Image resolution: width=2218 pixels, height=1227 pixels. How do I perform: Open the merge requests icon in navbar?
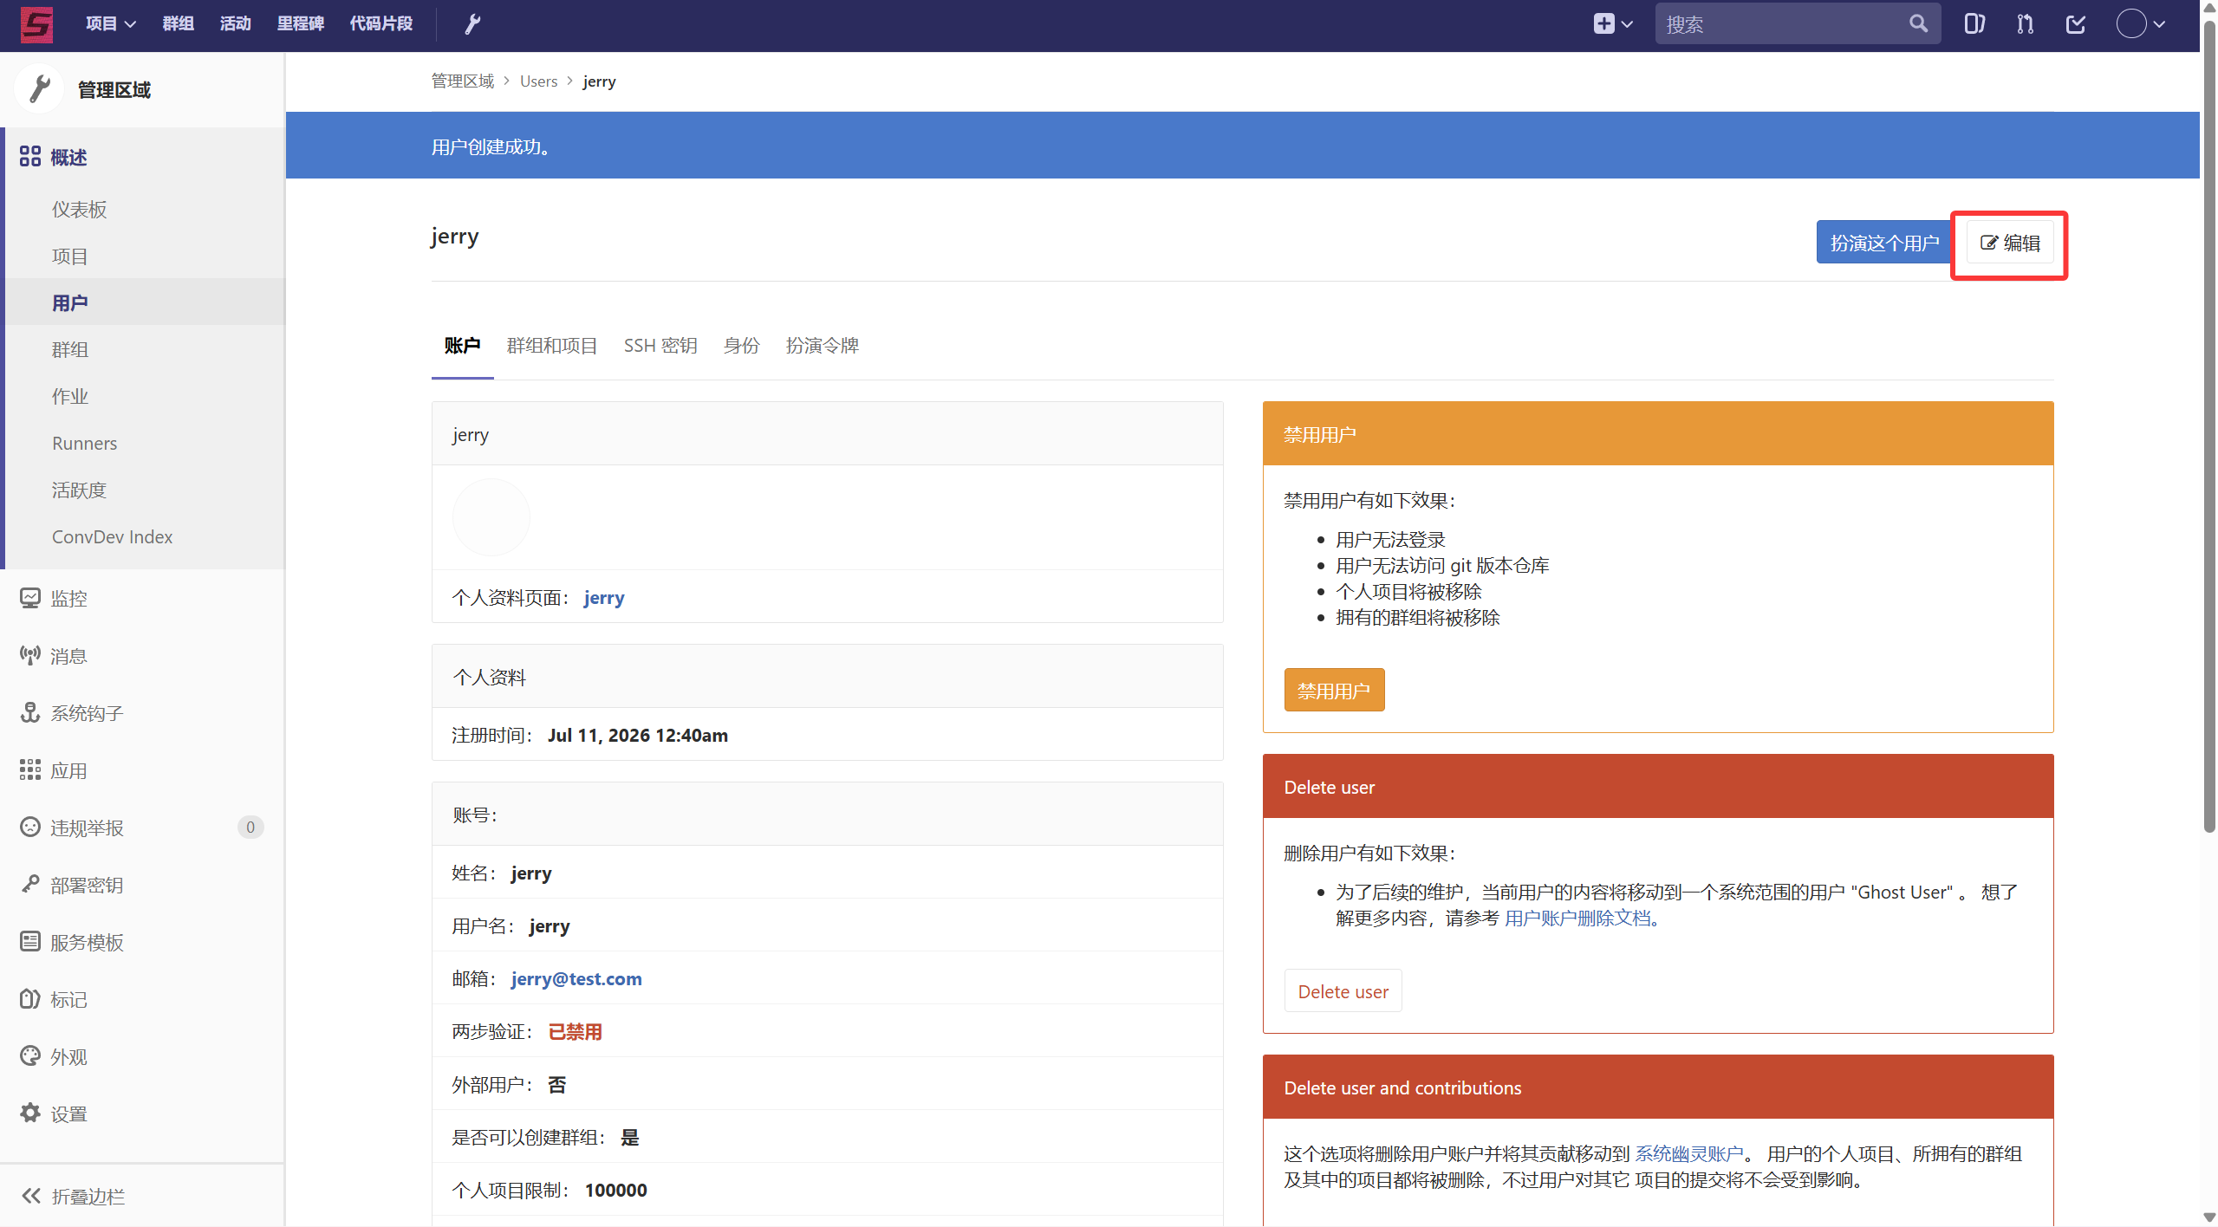2025,24
